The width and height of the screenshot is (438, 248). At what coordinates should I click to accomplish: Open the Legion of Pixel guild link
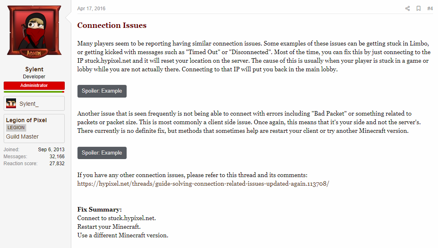point(27,120)
